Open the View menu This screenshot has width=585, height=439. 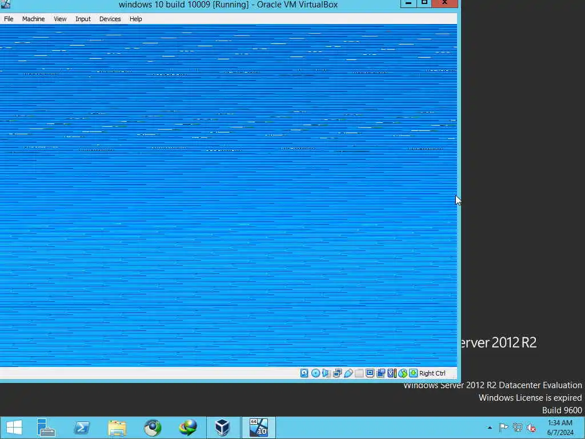click(59, 19)
